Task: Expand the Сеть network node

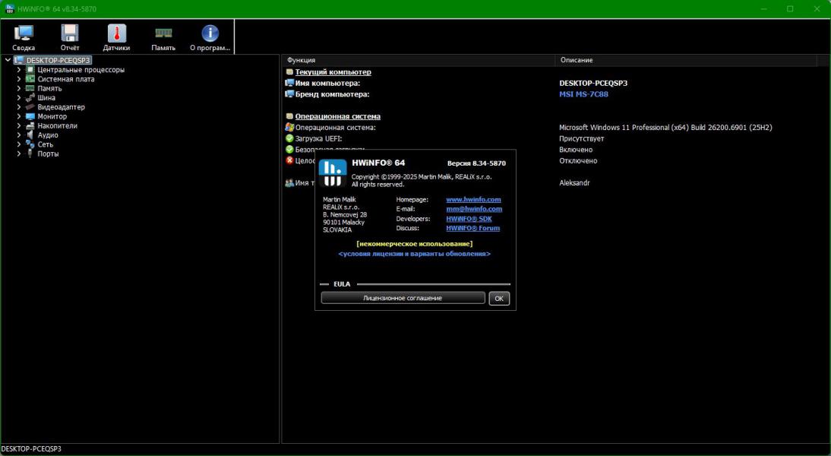Action: tap(19, 144)
